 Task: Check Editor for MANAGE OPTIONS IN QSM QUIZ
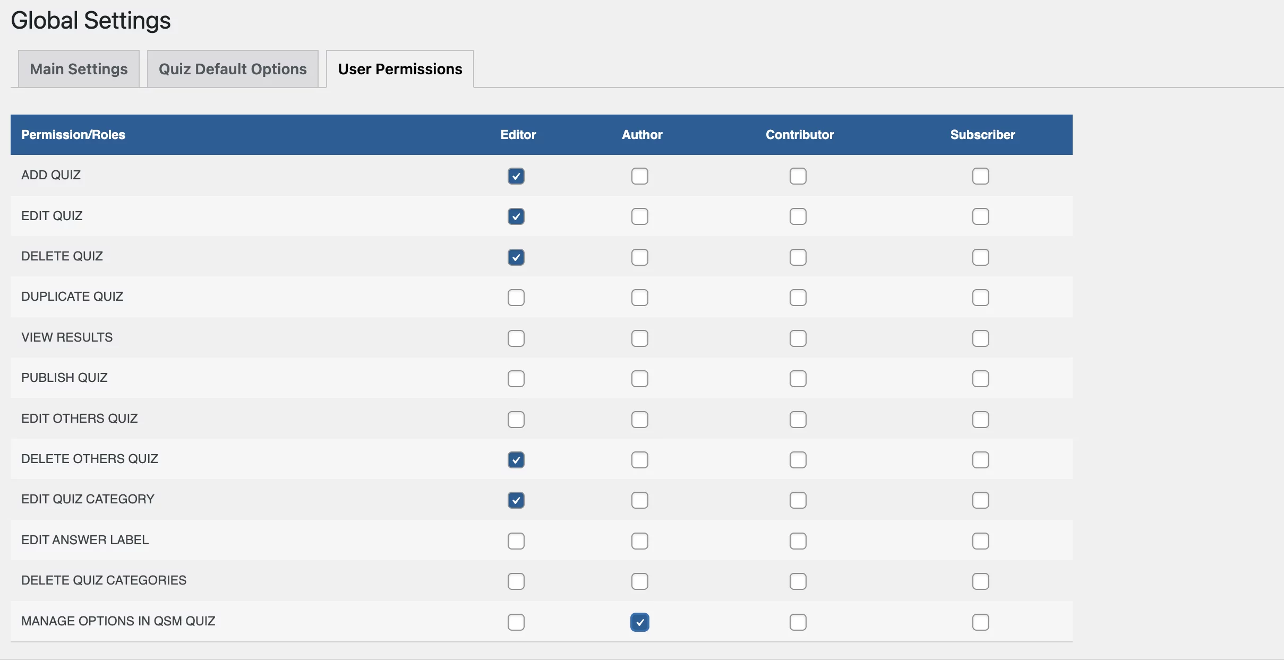[x=516, y=622]
